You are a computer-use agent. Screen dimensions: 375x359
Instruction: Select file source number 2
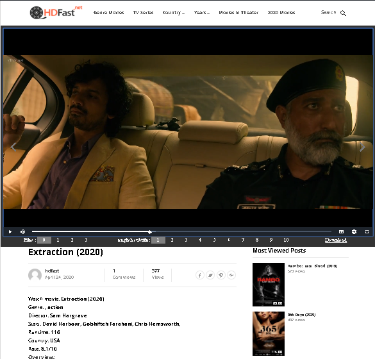pyautogui.click(x=72, y=240)
